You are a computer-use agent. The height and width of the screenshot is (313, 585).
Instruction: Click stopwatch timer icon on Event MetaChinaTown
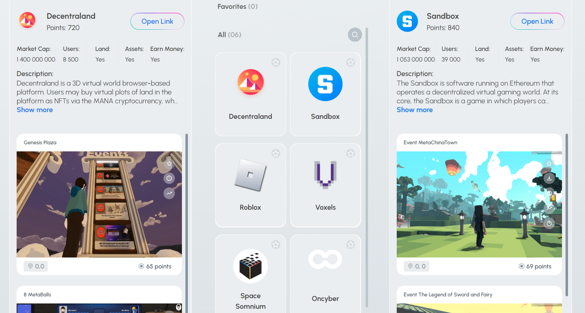click(x=549, y=224)
